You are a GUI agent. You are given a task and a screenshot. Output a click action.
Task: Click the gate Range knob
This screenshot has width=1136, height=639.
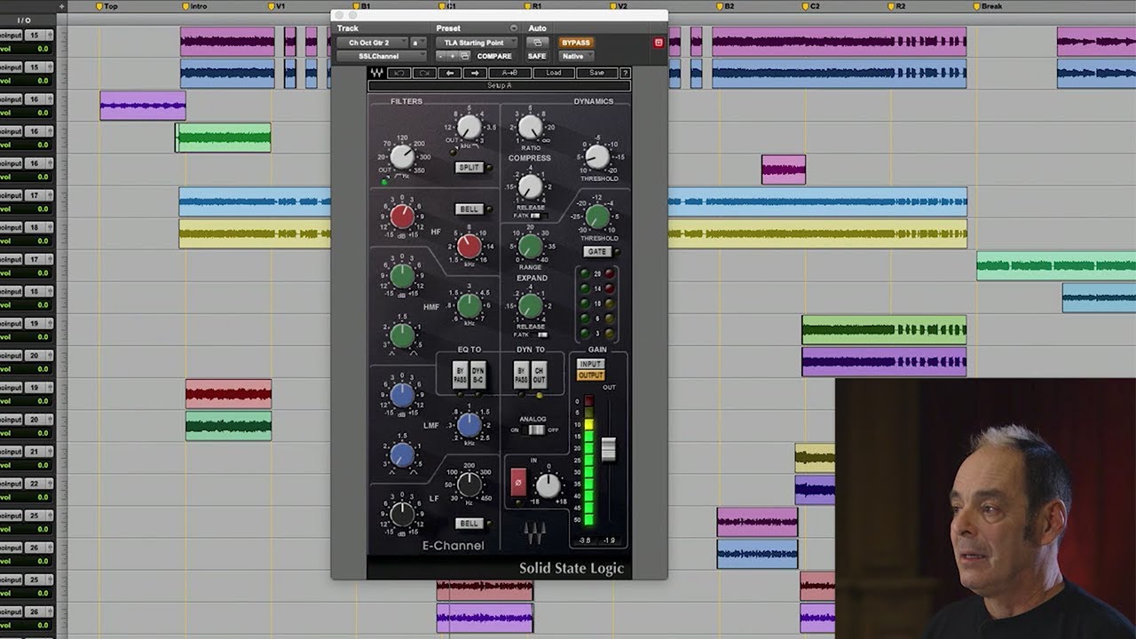coord(530,246)
